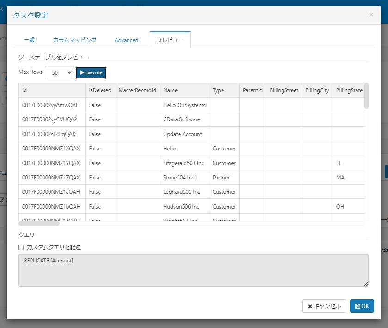388x328 pixels.
Task: Select the cell 0017F00000NMZ1bQAH
Action: pyautogui.click(x=52, y=206)
